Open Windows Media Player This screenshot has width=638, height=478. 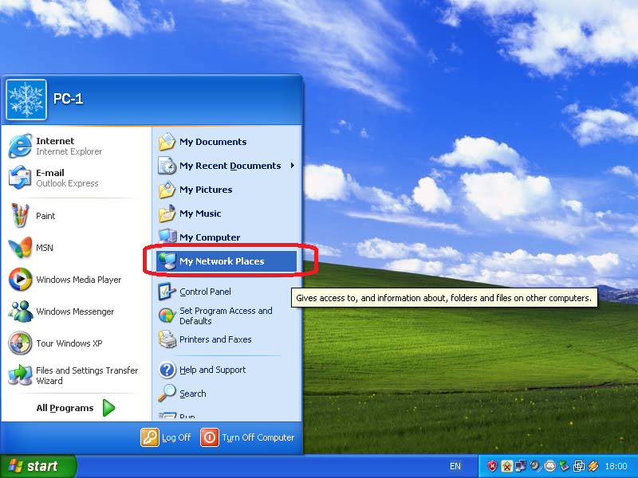click(79, 280)
